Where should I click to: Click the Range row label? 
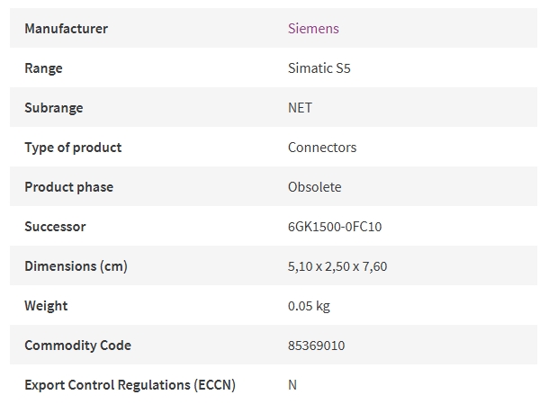43,67
